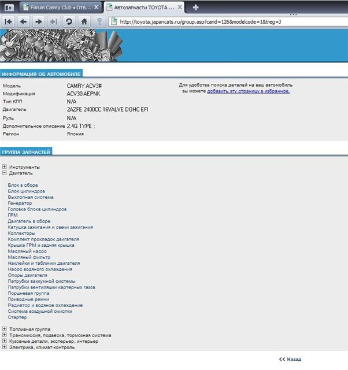Collapse the Двигатель group
Viewport: 348px width, 370px height.
pyautogui.click(x=5, y=173)
